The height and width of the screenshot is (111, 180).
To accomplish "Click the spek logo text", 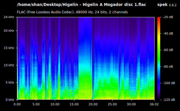I will coord(162,5).
